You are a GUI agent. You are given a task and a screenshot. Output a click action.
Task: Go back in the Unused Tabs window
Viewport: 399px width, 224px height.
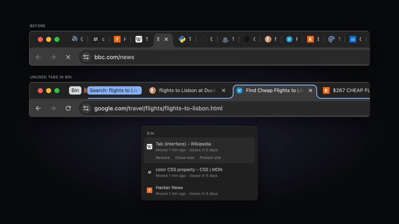[x=38, y=108]
